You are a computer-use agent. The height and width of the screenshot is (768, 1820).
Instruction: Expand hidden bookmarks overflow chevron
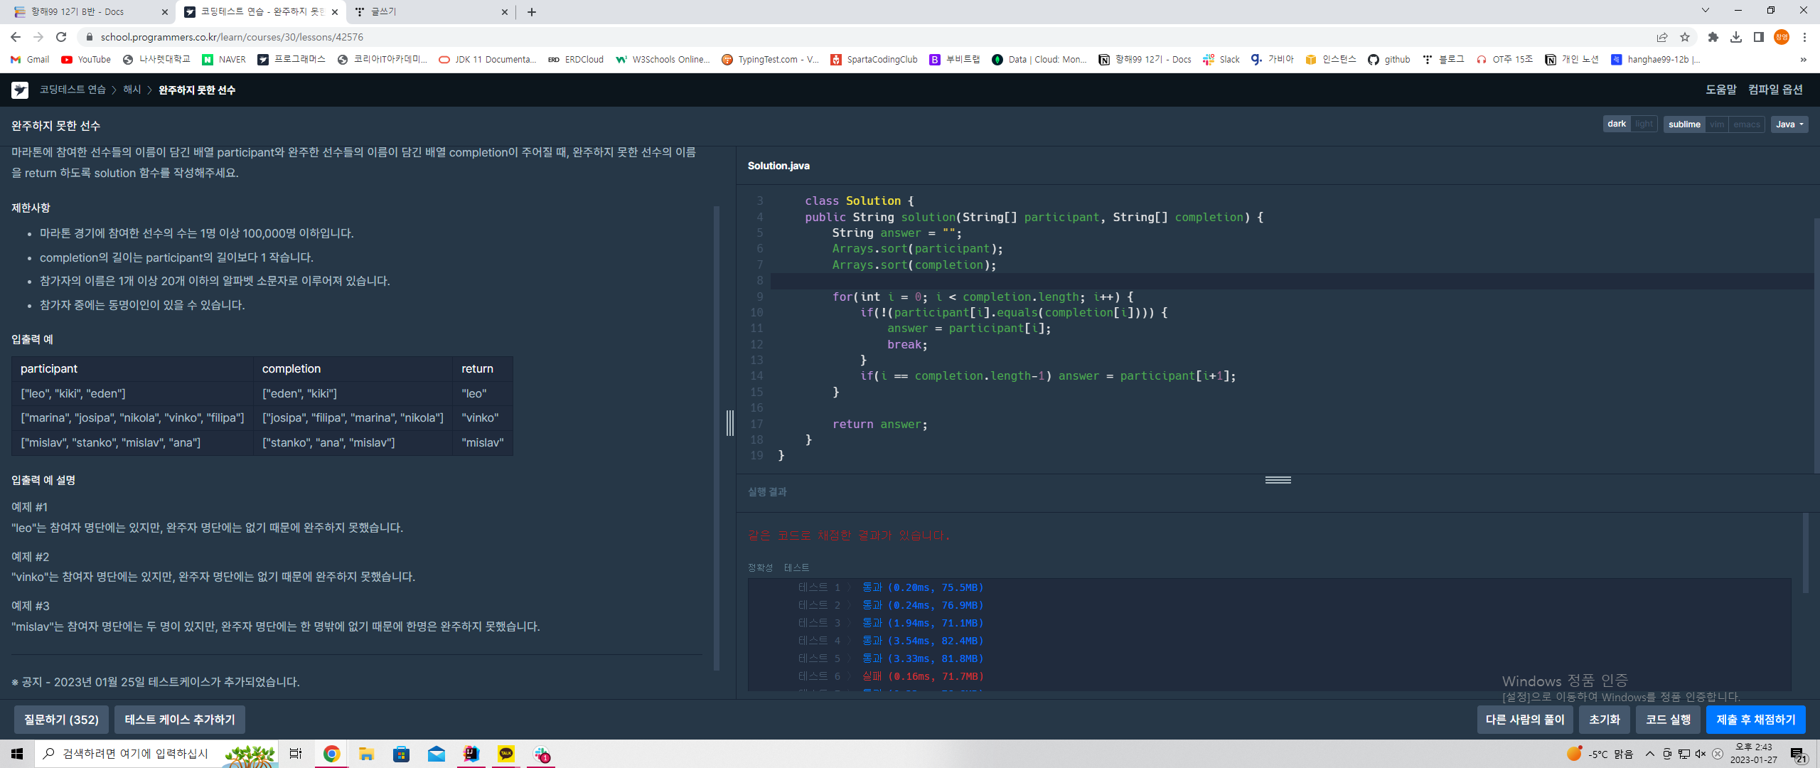[x=1803, y=60]
